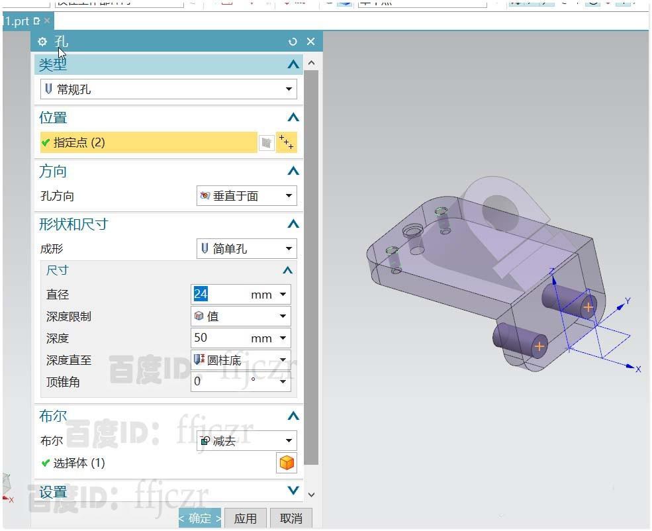This screenshot has height=531, width=652.
Task: Click the yellow select body cube icon
Action: coord(287,462)
